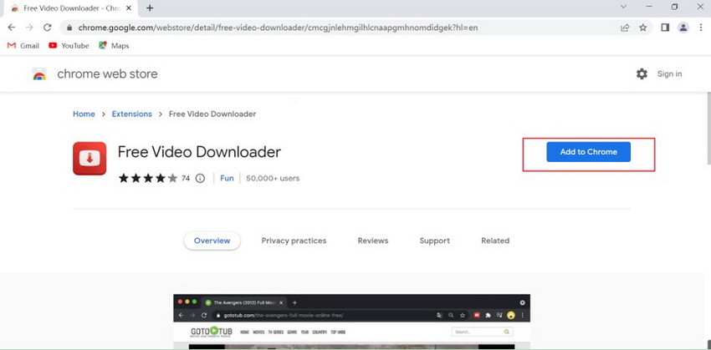Click the rating info circle icon
Viewport: 711px width, 350px height.
click(200, 179)
